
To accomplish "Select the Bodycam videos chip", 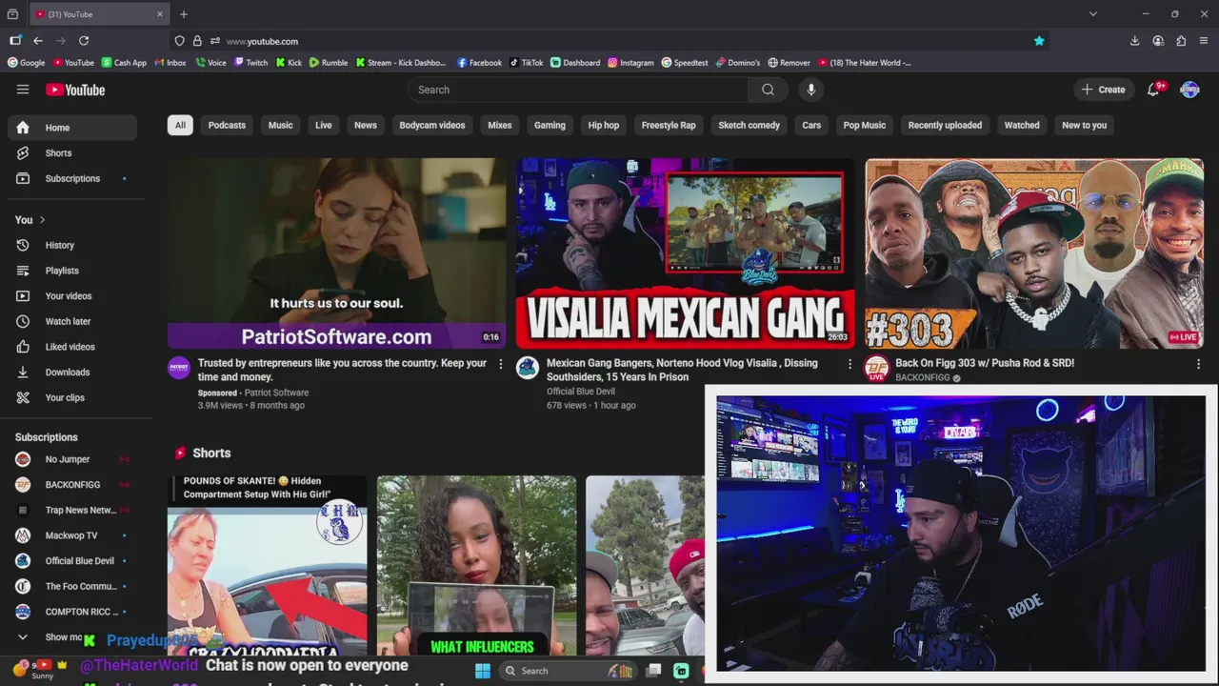I will [432, 125].
